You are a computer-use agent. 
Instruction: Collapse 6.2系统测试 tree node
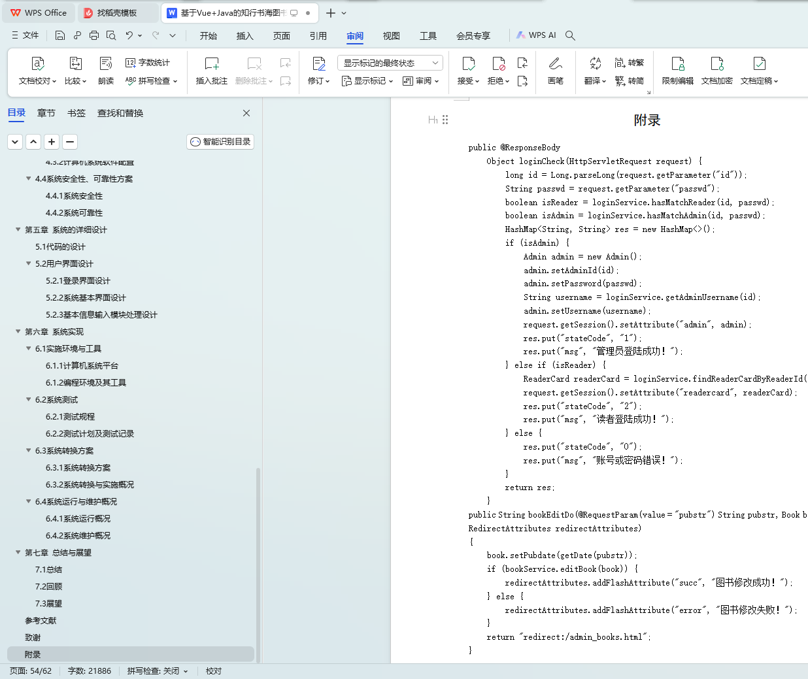click(29, 399)
